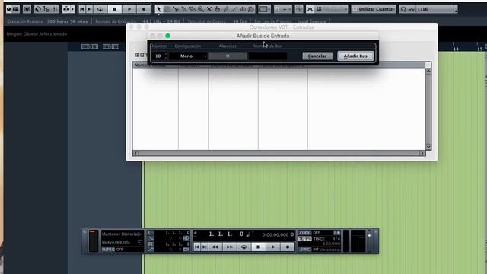Click right arrow of horizontal scrollbar
The image size is (487, 274).
tap(422, 153)
